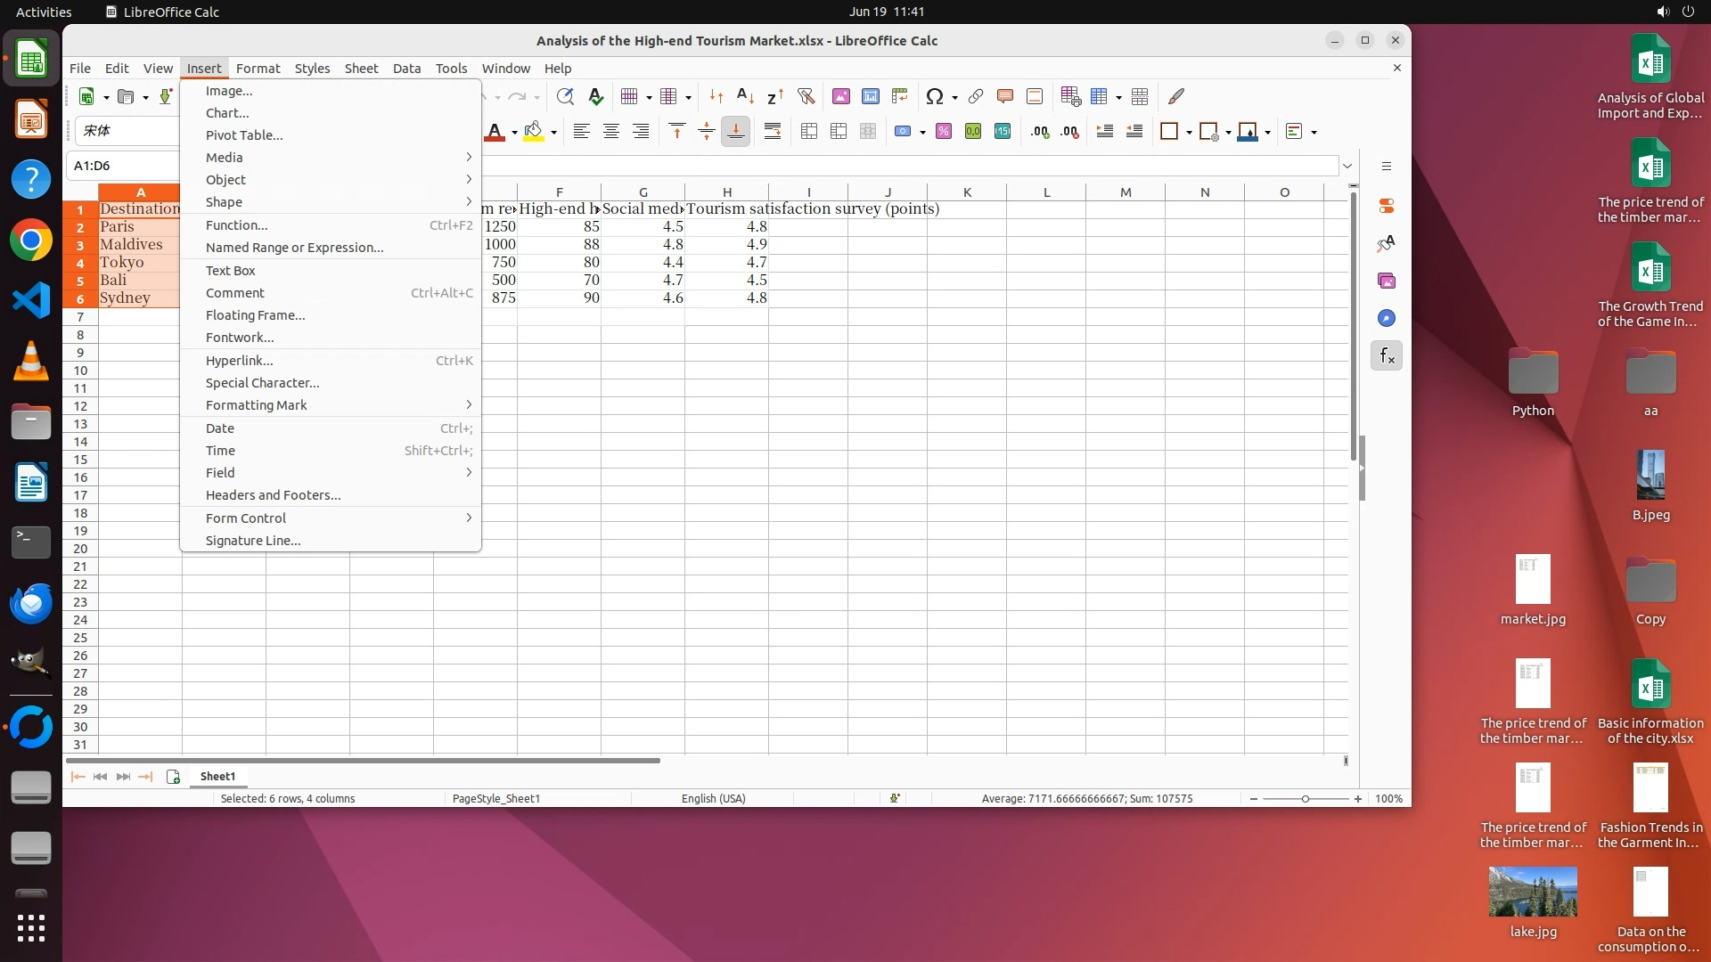This screenshot has height=962, width=1711.
Task: Click the Insert Hyperlink chain icon
Action: [x=975, y=96]
